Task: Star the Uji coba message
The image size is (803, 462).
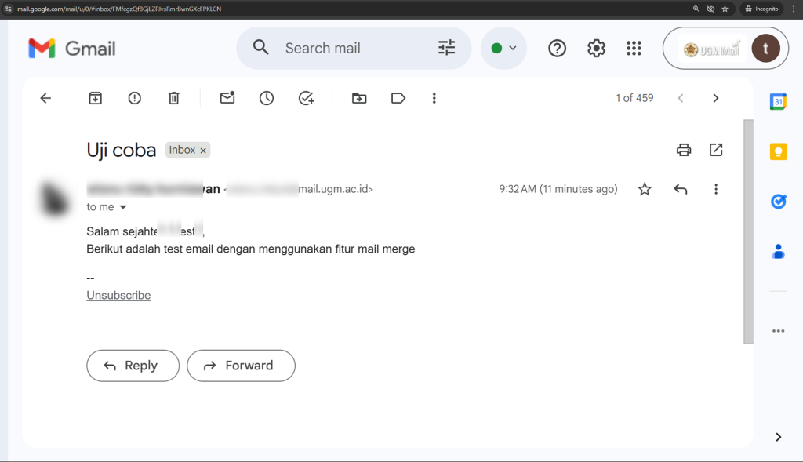Action: [645, 189]
